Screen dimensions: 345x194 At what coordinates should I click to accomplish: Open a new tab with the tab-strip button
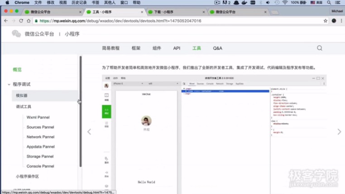tap(274, 12)
